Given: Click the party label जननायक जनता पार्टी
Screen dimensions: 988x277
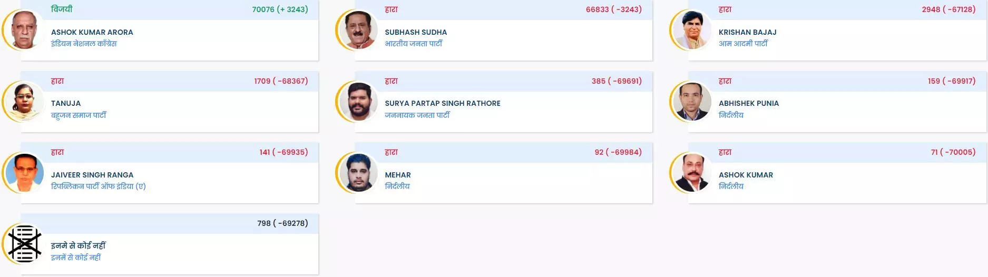Looking at the screenshot, I should point(417,115).
